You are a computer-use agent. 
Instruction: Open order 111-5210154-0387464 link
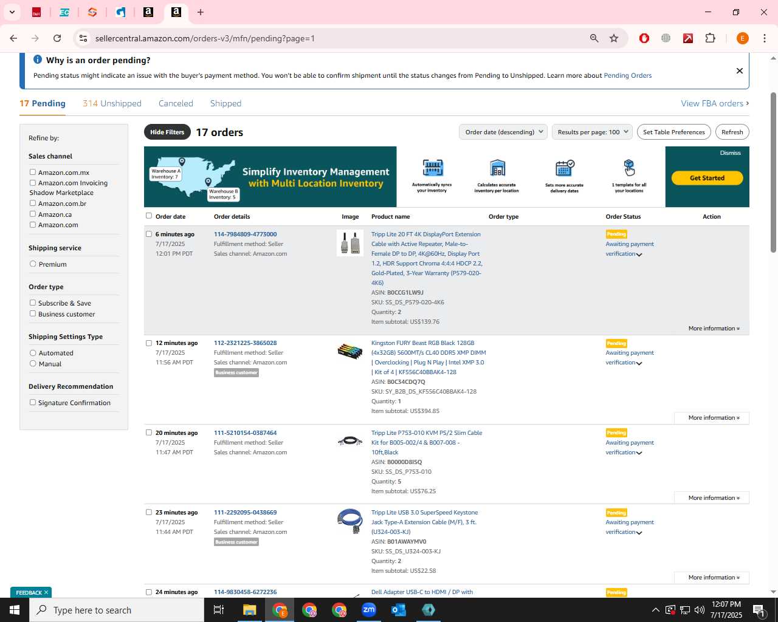click(x=245, y=433)
